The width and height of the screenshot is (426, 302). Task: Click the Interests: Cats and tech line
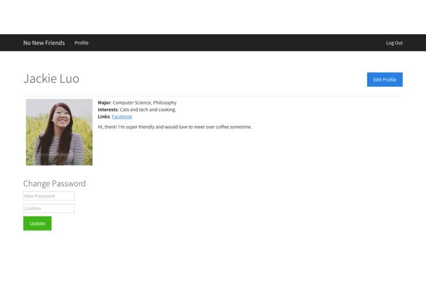point(137,109)
